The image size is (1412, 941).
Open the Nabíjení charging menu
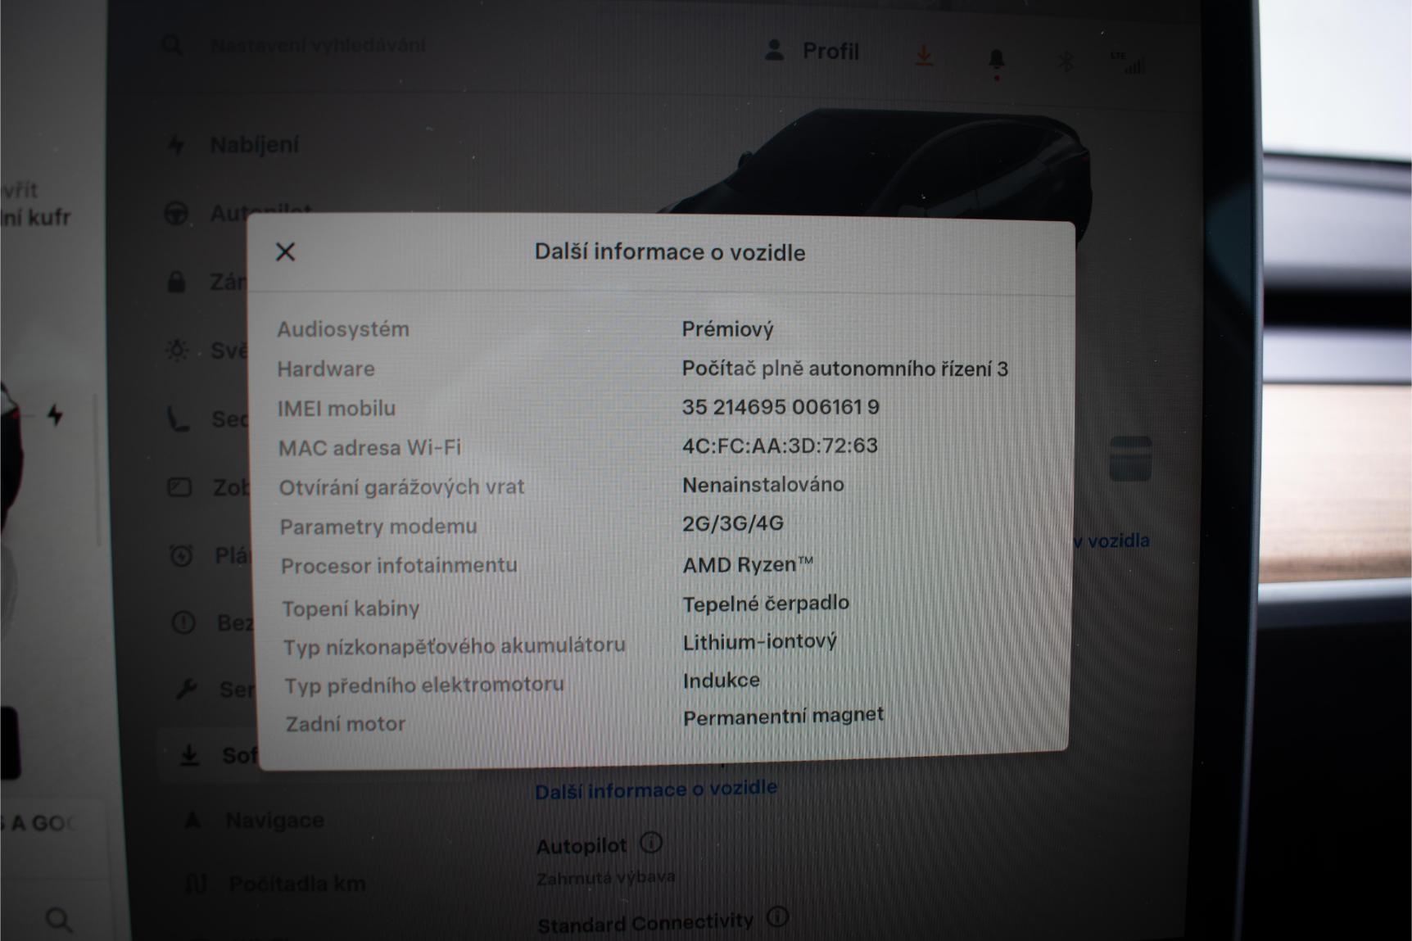click(254, 145)
